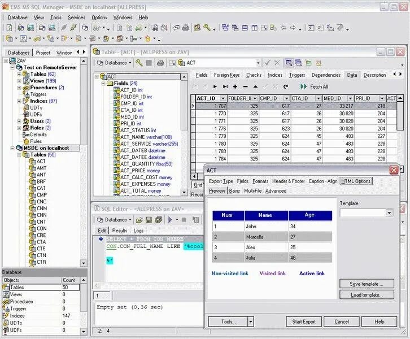Open the MED_ID column filter dropdown

pos(350,98)
